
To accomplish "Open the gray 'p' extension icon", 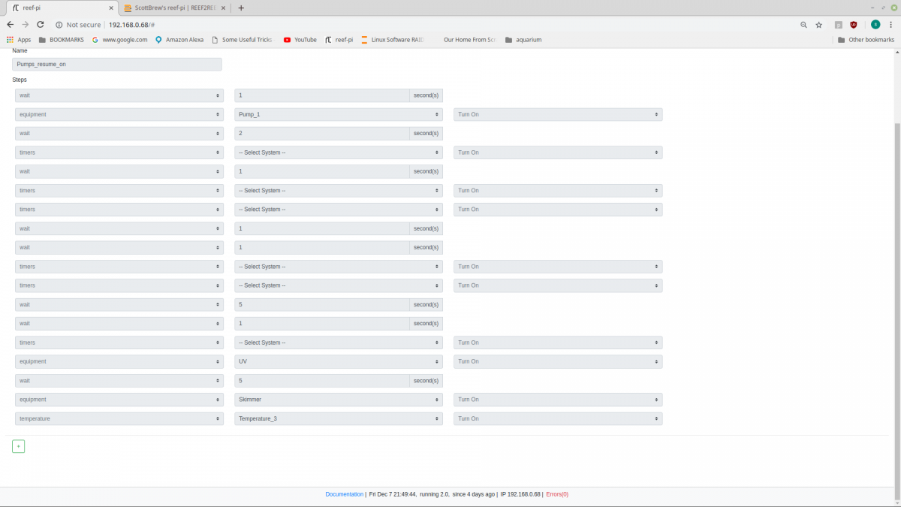I will pyautogui.click(x=839, y=25).
